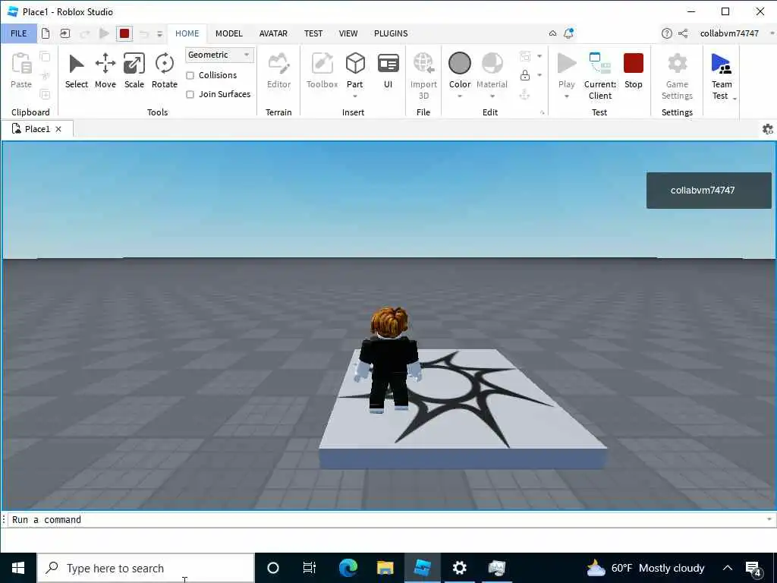The width and height of the screenshot is (777, 583).
Task: Open the AVATAR tab
Action: pyautogui.click(x=273, y=33)
